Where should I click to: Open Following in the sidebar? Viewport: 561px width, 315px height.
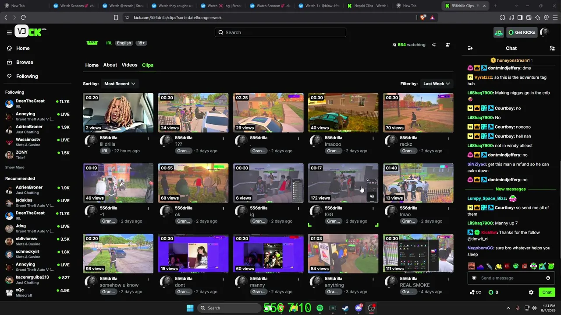pos(27,76)
